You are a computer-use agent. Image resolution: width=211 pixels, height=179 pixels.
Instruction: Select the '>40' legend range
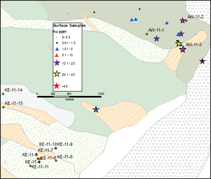(65, 86)
